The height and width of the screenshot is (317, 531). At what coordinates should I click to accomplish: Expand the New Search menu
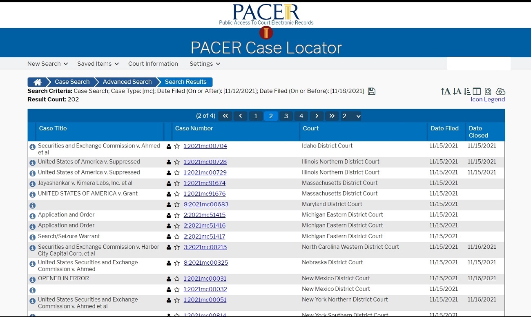47,64
